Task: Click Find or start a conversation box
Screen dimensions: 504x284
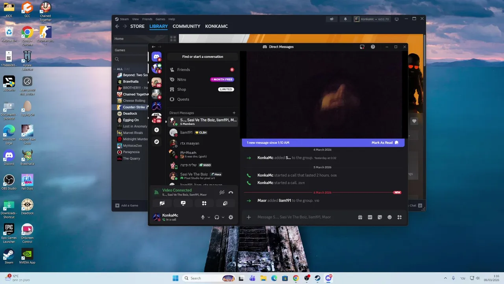Action: coord(202,57)
